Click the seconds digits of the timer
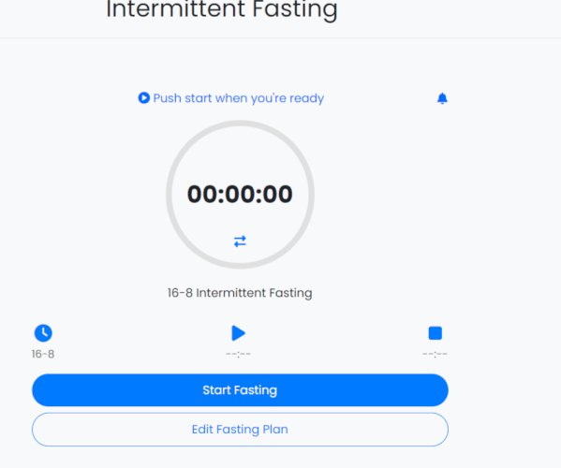This screenshot has width=561, height=468. [277, 194]
